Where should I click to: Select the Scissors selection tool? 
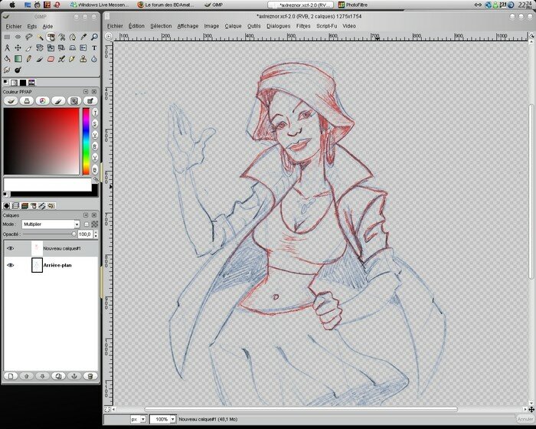[x=61, y=37]
